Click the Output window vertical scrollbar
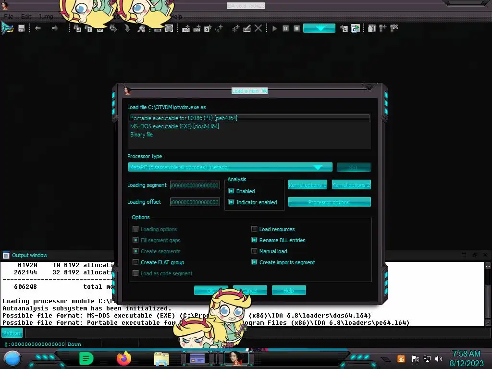This screenshot has width=492, height=369. pyautogui.click(x=488, y=294)
